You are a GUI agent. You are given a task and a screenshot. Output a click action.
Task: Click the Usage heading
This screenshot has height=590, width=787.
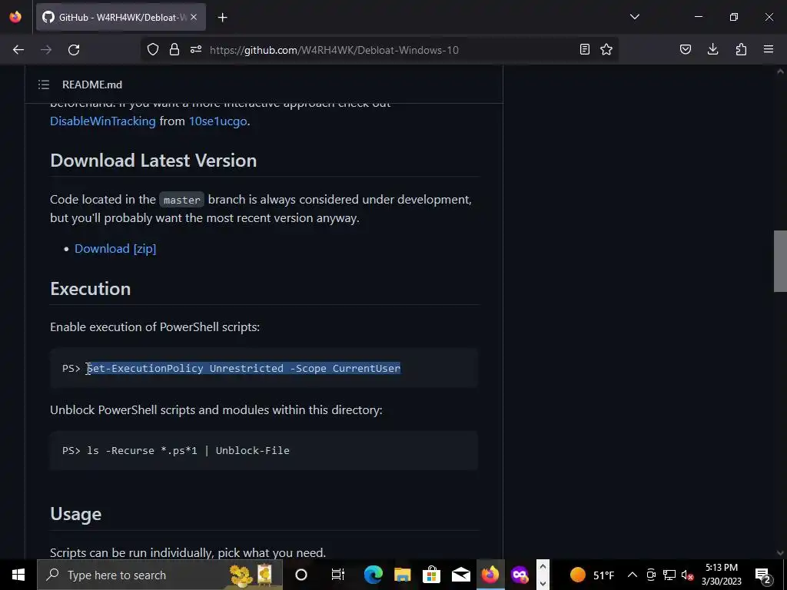[x=76, y=514]
